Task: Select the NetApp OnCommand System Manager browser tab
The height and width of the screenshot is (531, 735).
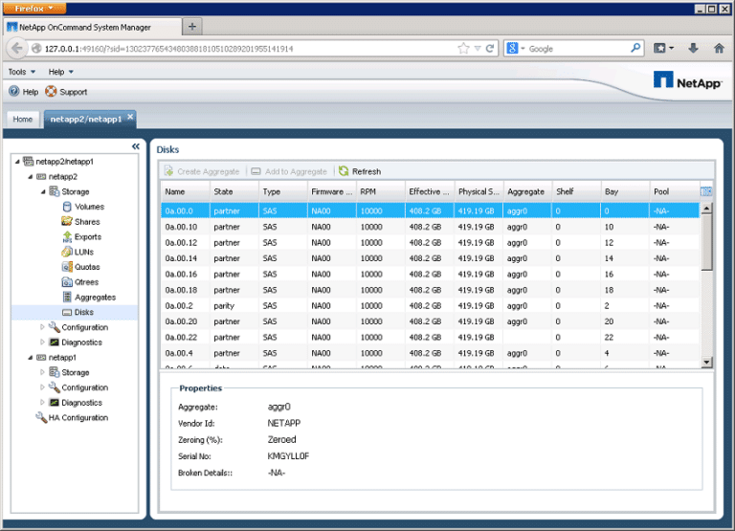Action: (92, 27)
